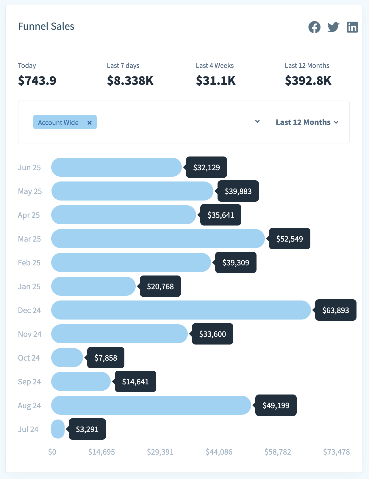This screenshot has height=479, width=369.
Task: Select the Aug 24 sales bar
Action: pyautogui.click(x=151, y=405)
